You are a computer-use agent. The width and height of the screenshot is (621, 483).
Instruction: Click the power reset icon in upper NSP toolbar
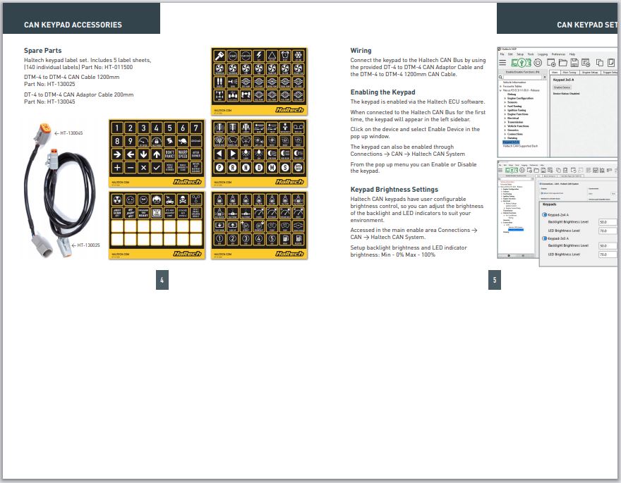click(x=538, y=63)
